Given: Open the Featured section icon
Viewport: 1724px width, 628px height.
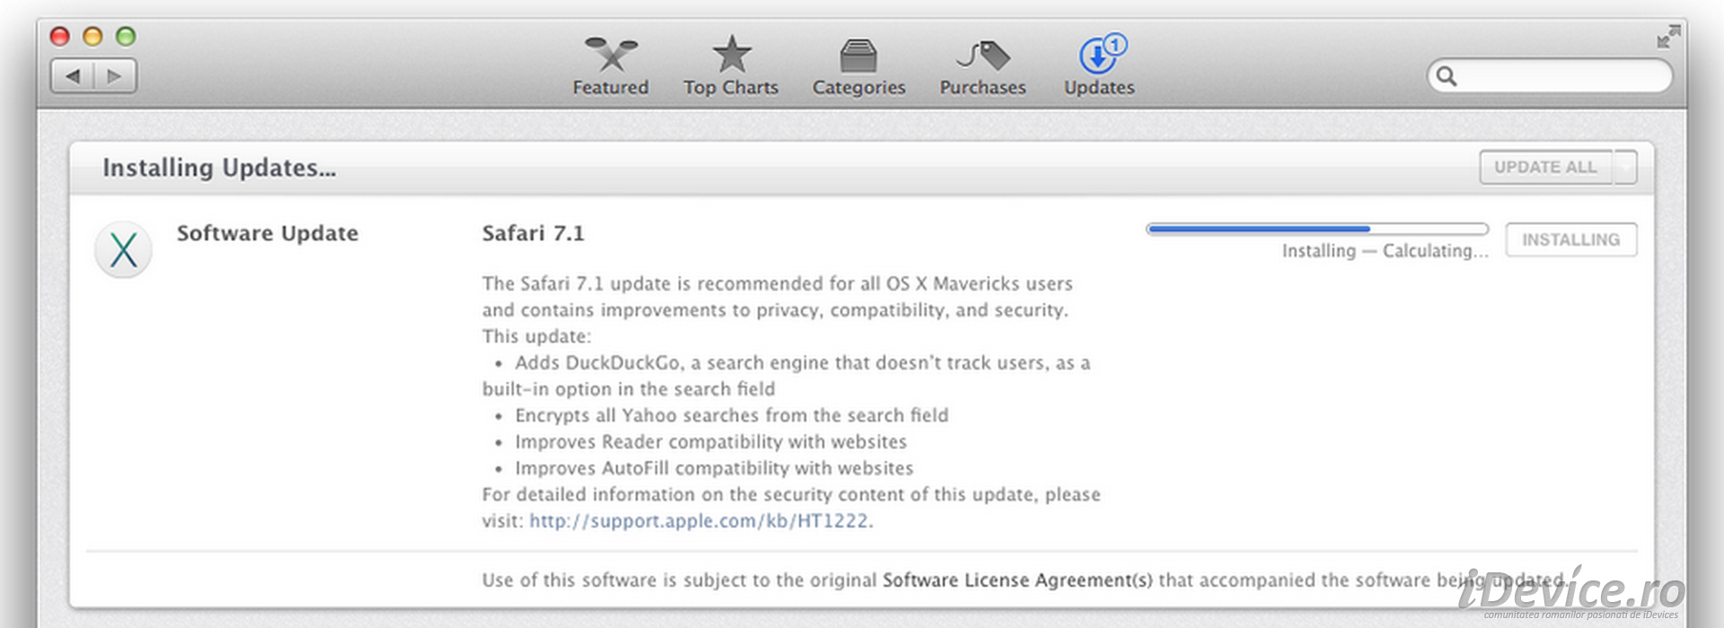Looking at the screenshot, I should [611, 55].
